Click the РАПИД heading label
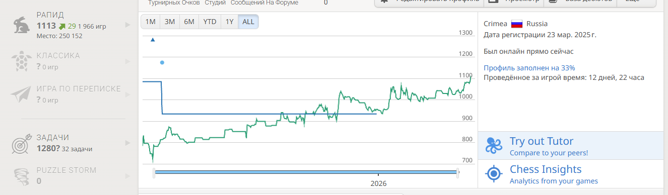The width and height of the screenshot is (668, 195). click(x=50, y=15)
